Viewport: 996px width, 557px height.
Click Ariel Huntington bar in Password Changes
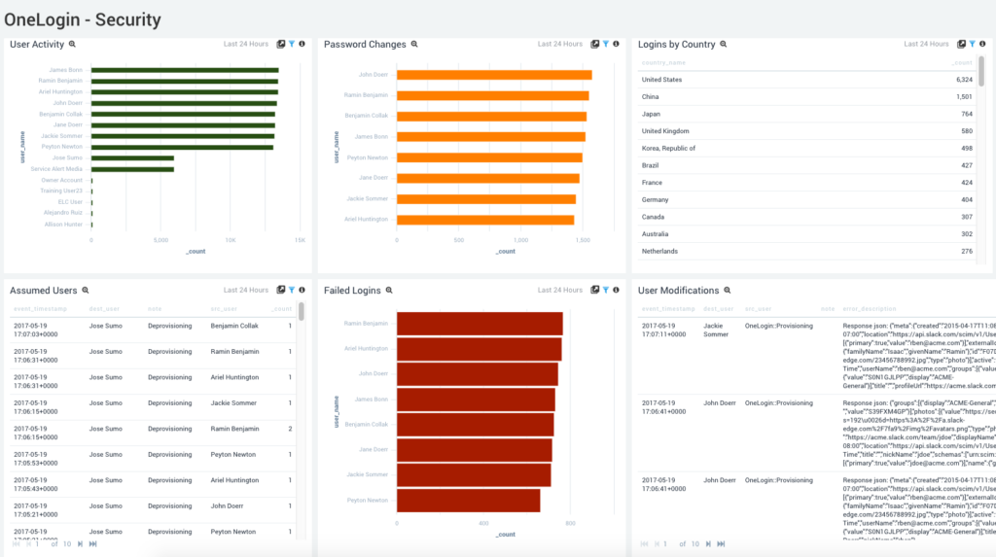coord(485,220)
